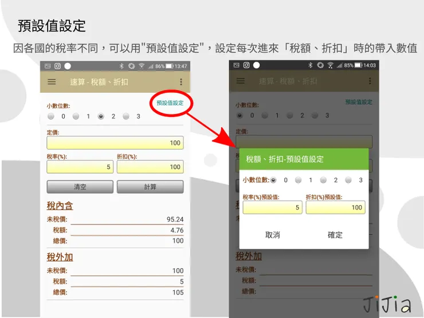Tap Instagram status icon in right phone
Screen dimensions: 424x318
point(246,65)
